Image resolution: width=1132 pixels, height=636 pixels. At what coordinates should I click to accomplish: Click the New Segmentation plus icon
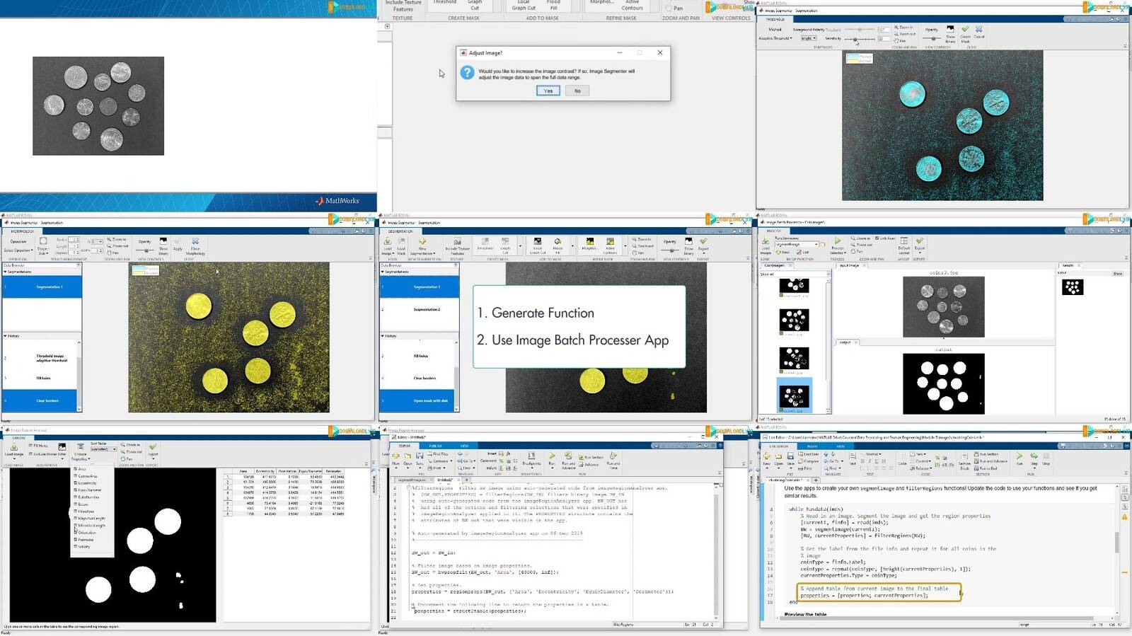(422, 241)
